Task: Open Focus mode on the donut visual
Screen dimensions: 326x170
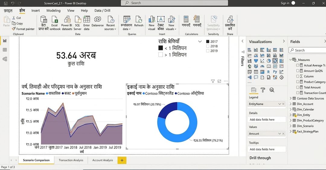Action: 219,81
